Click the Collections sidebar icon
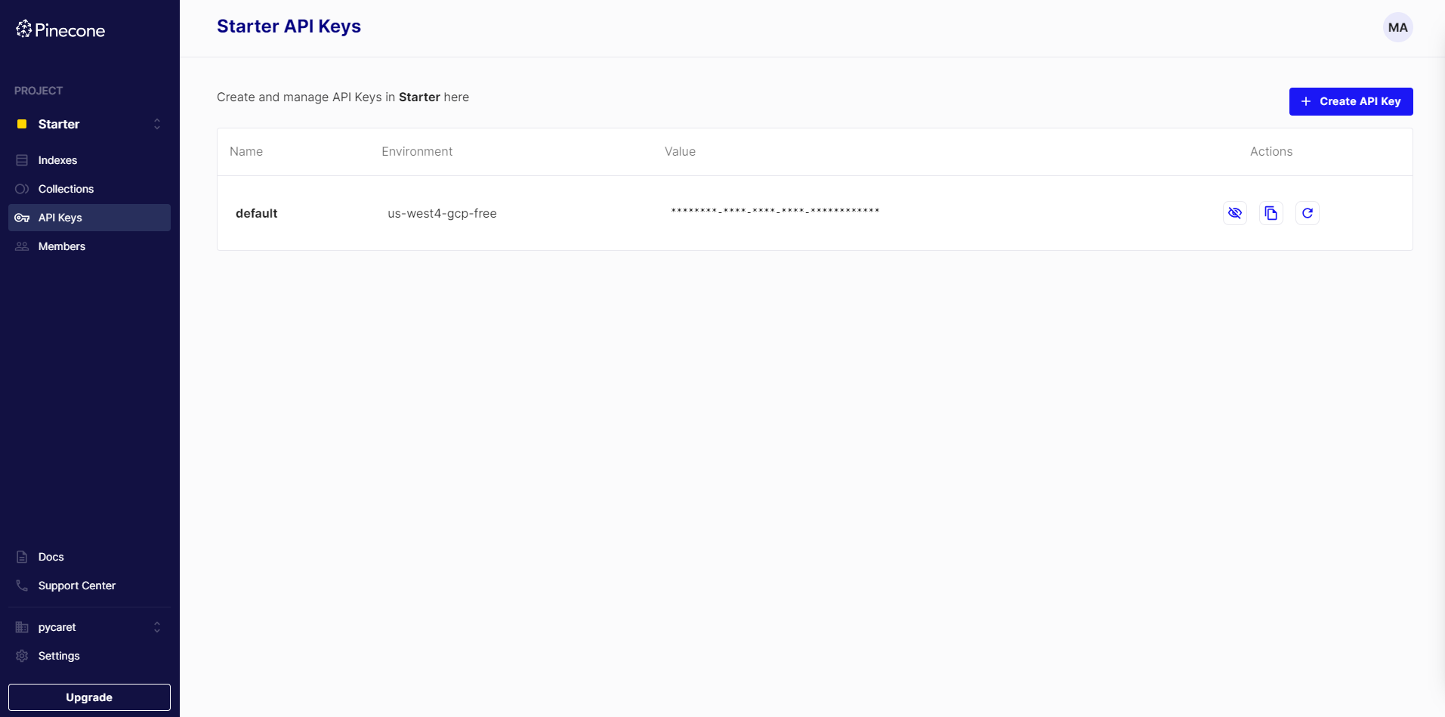The height and width of the screenshot is (717, 1445). pyautogui.click(x=22, y=189)
